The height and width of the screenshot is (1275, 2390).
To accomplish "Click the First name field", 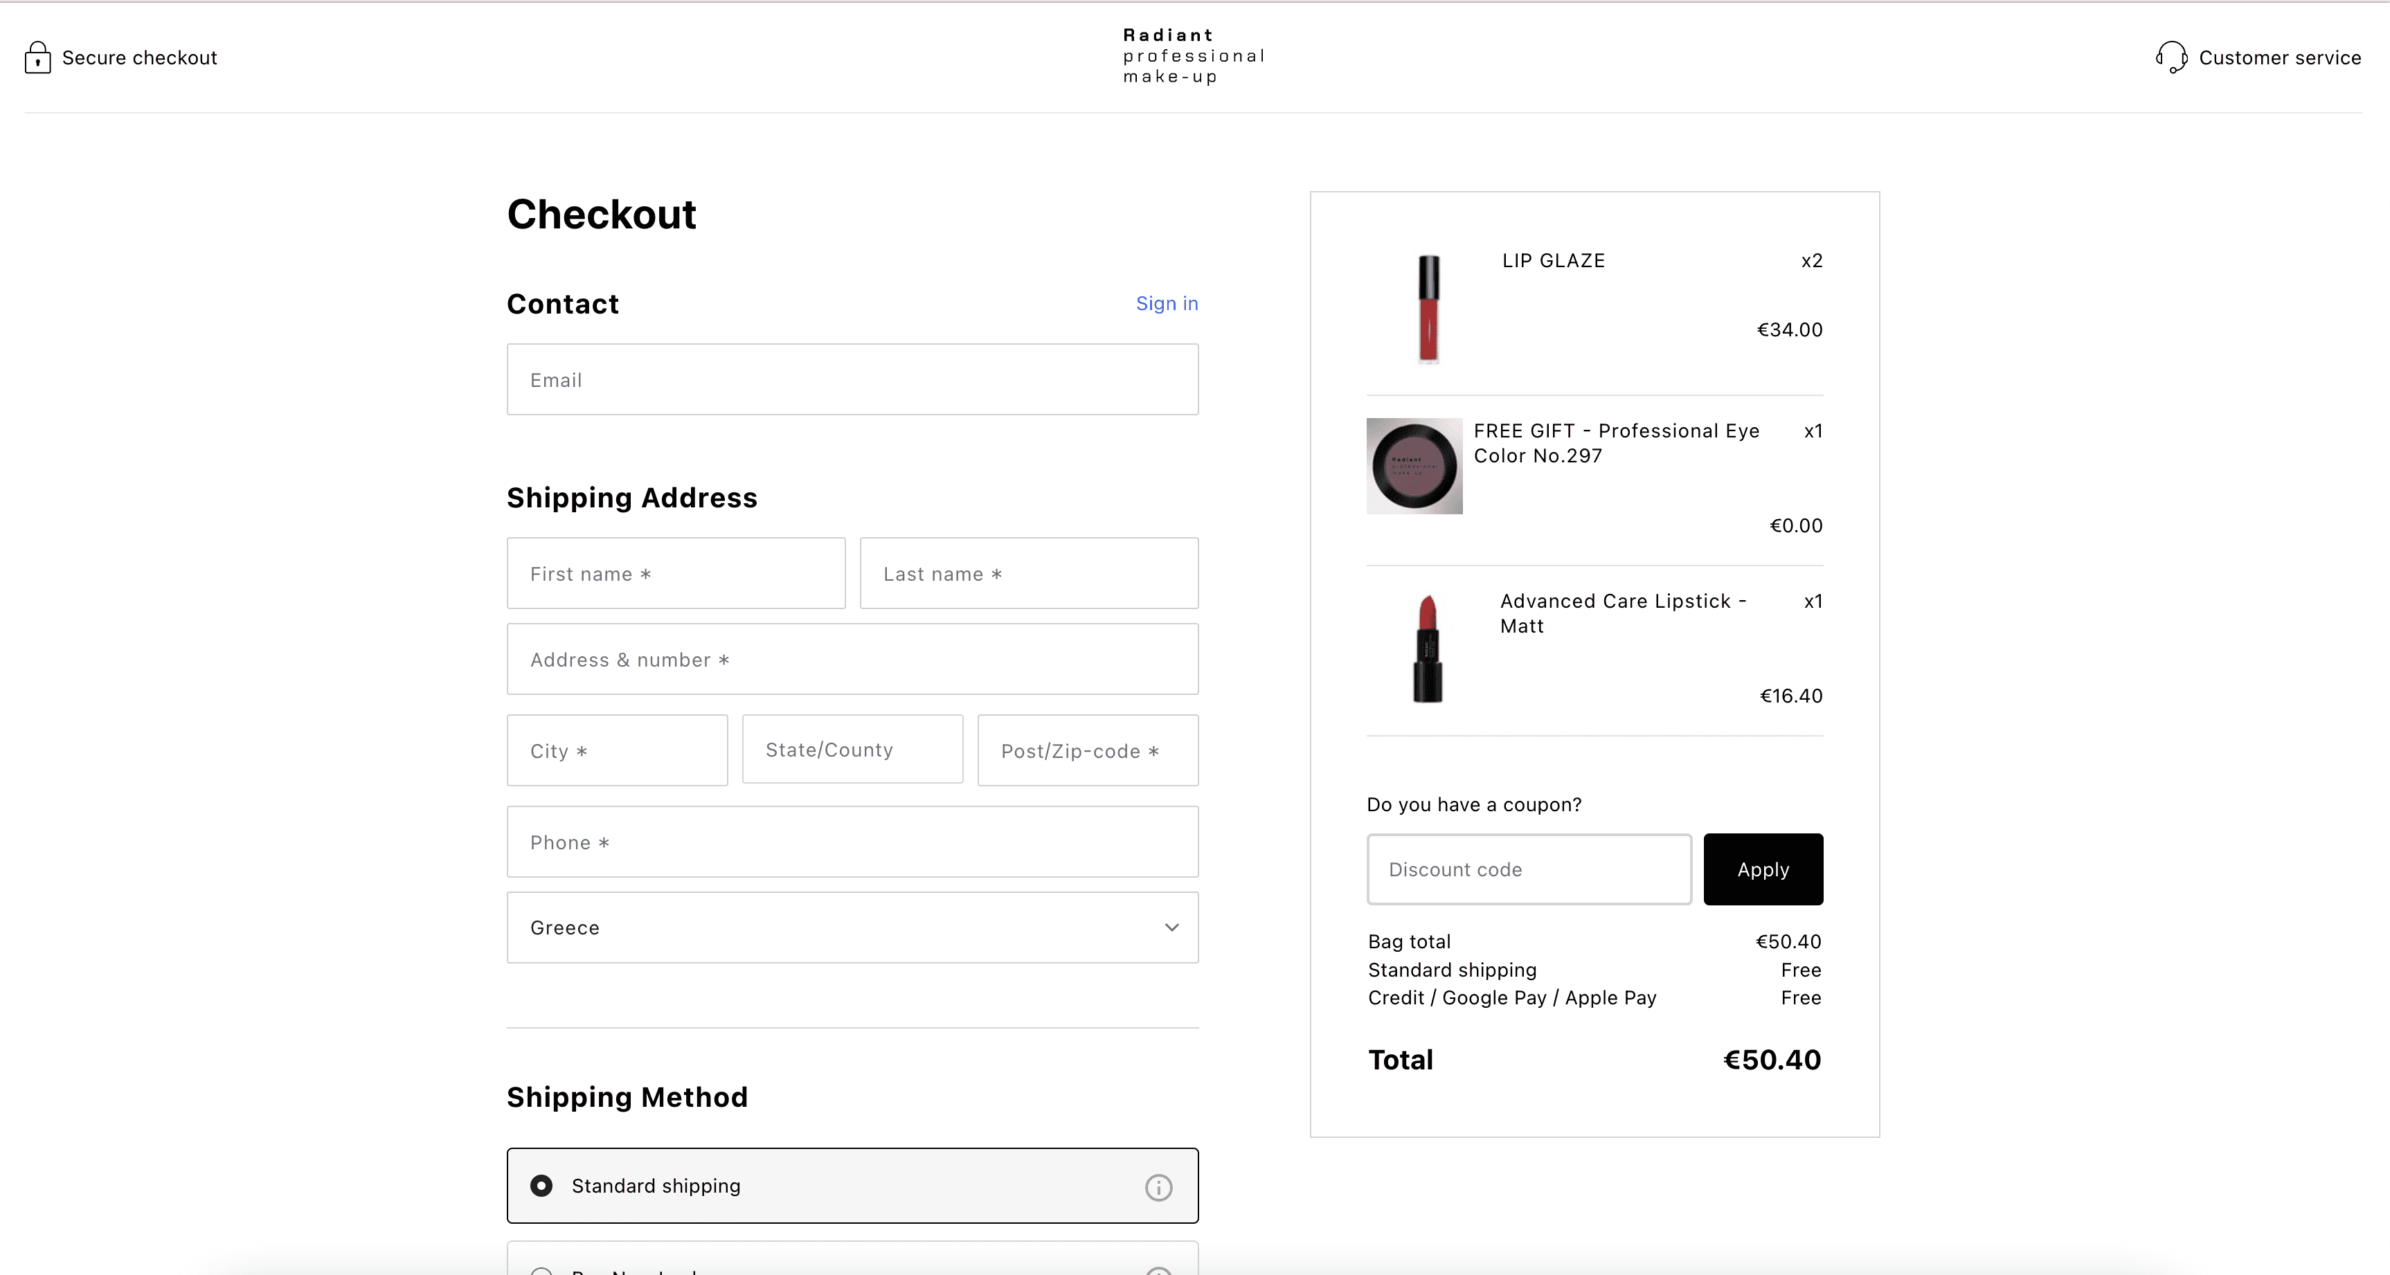I will 676,574.
